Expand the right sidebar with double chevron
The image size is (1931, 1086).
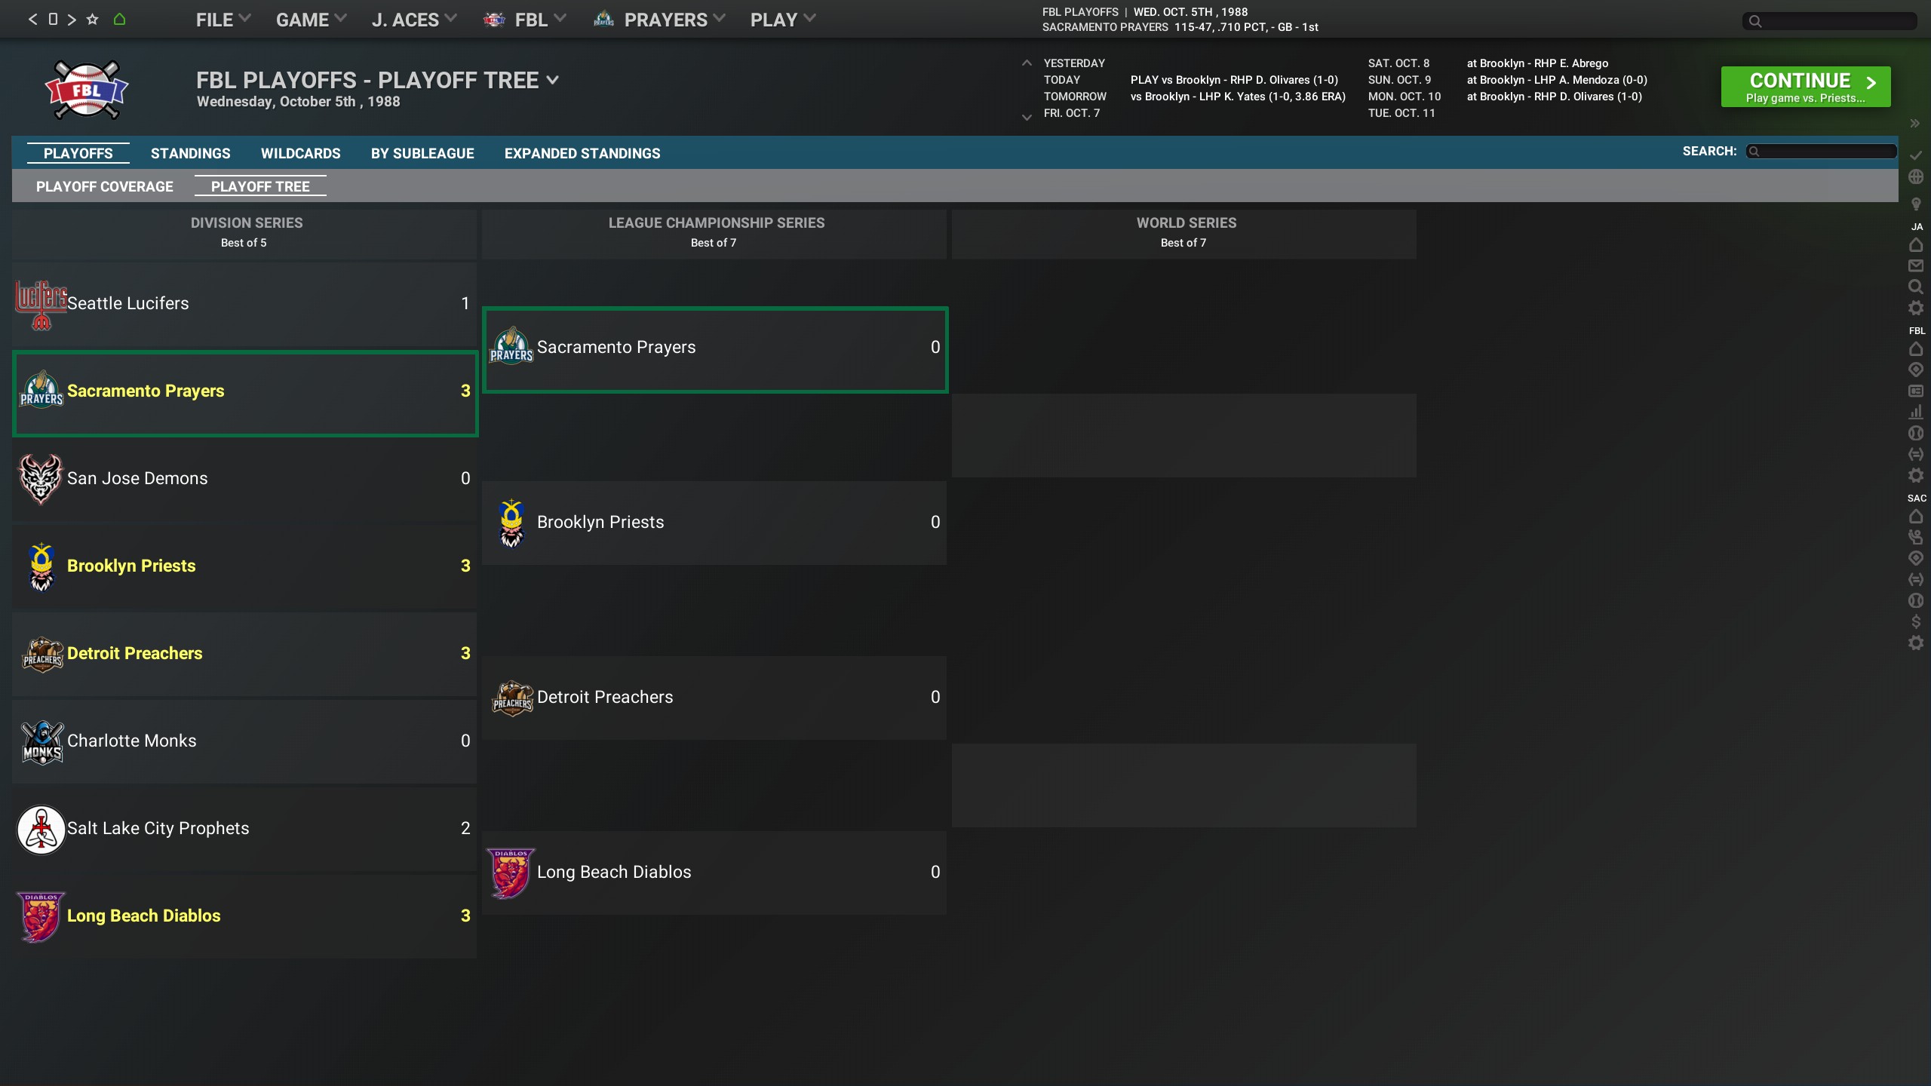click(1914, 123)
